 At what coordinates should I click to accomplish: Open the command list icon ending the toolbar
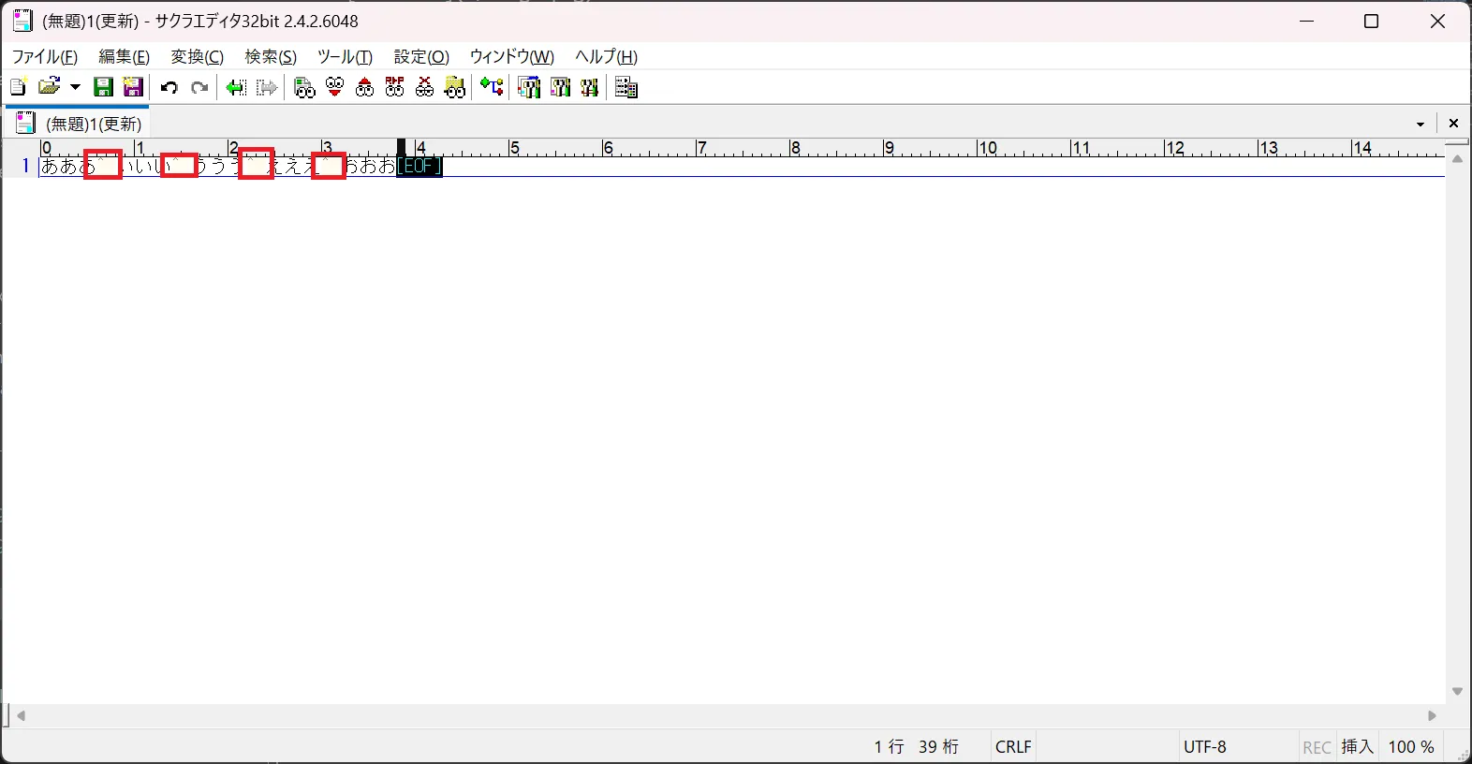[626, 87]
